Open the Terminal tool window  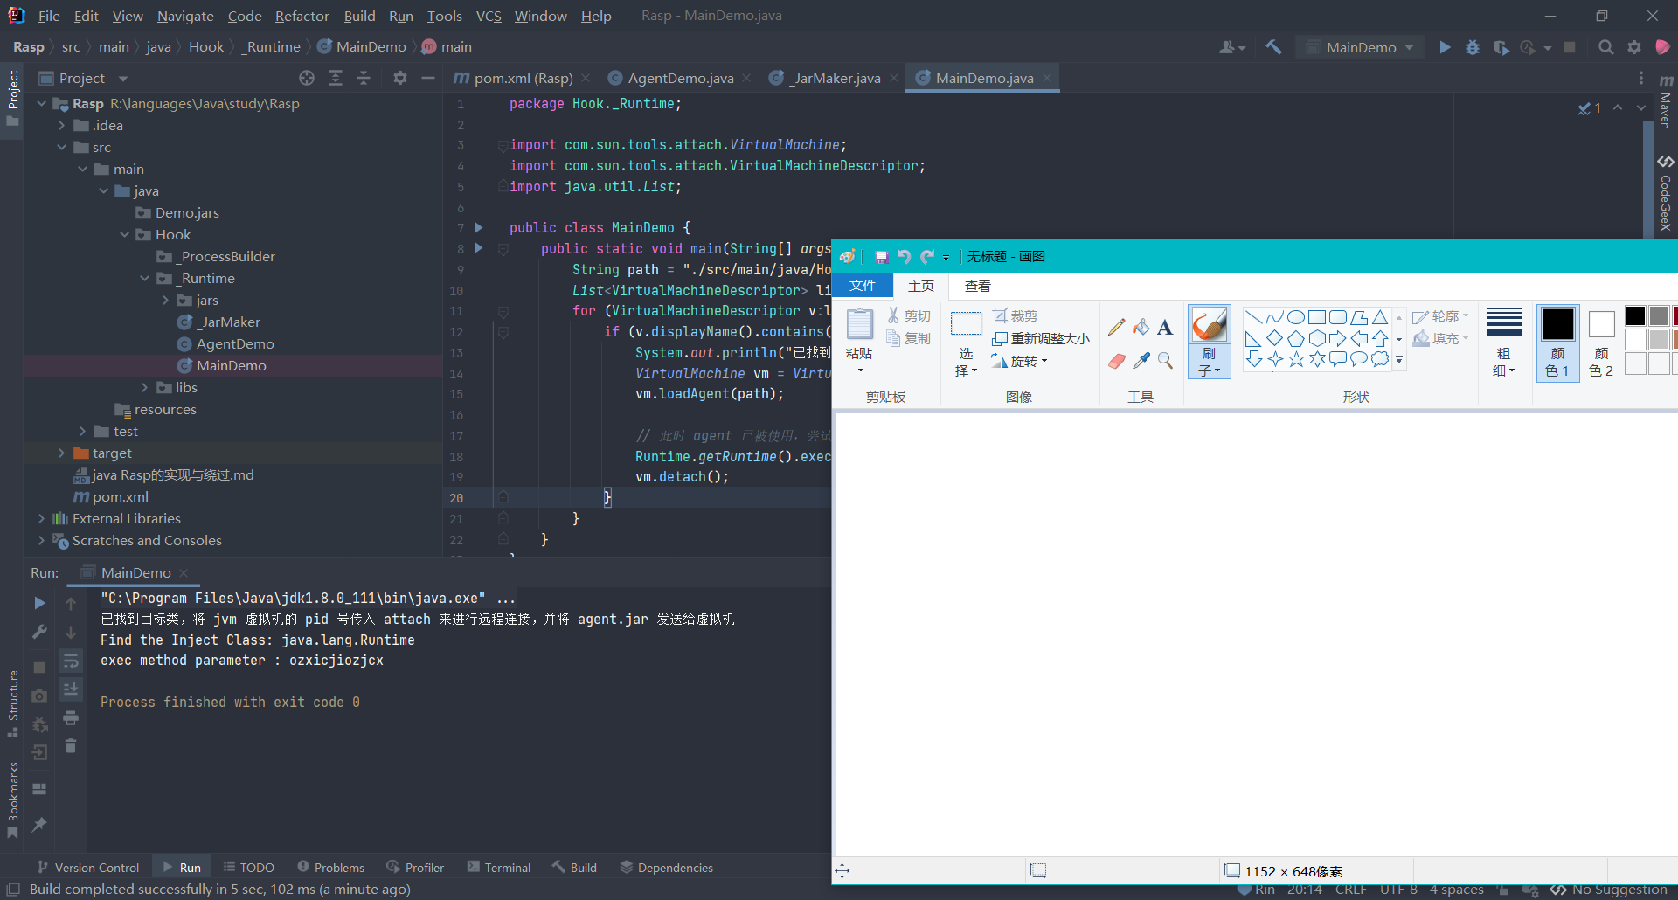point(499,868)
